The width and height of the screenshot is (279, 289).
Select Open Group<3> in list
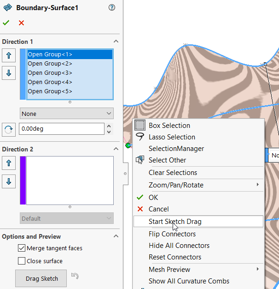tap(70, 73)
